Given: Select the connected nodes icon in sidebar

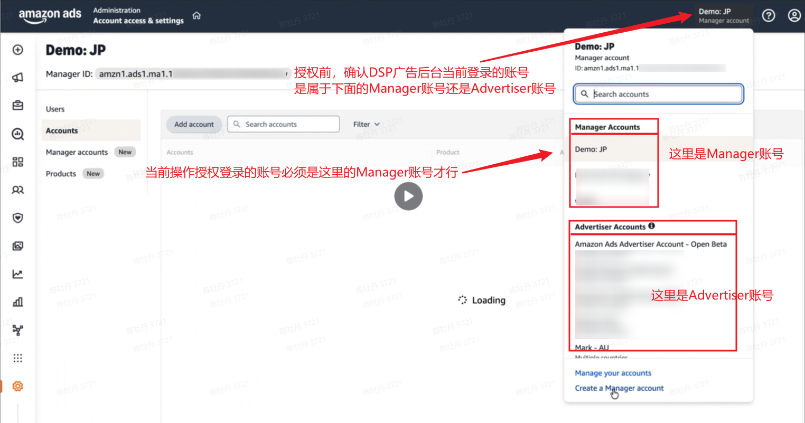Looking at the screenshot, I should [18, 330].
